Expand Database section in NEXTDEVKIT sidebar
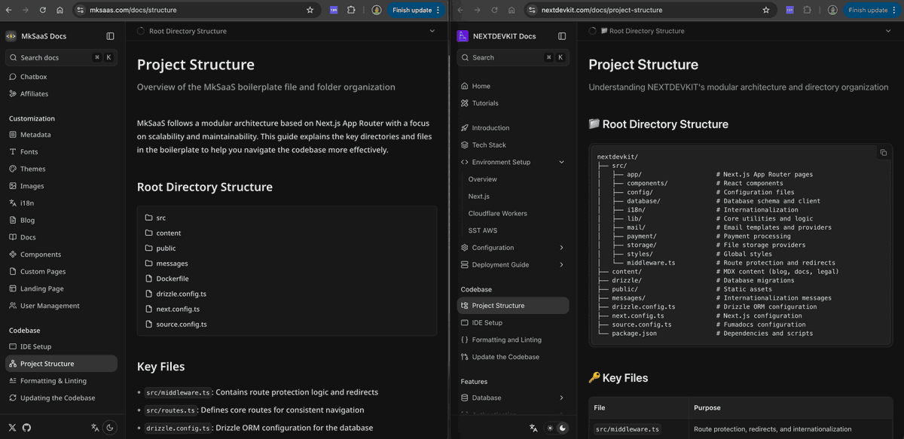This screenshot has height=439, width=904. 562,398
